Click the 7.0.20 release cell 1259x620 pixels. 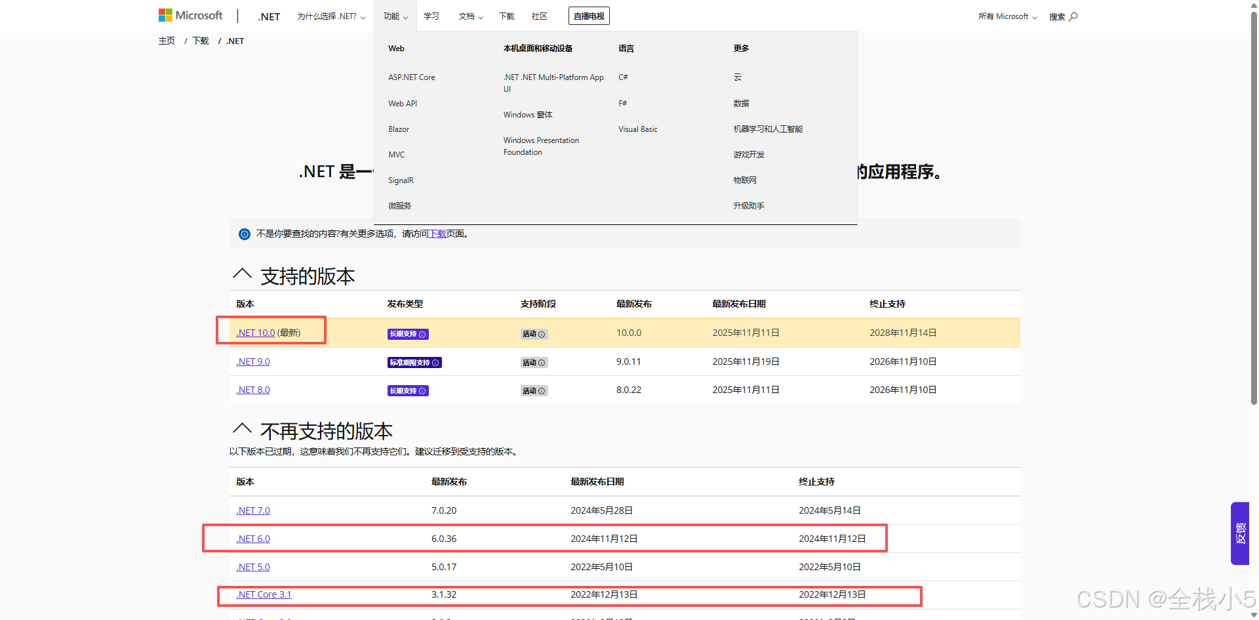click(444, 511)
